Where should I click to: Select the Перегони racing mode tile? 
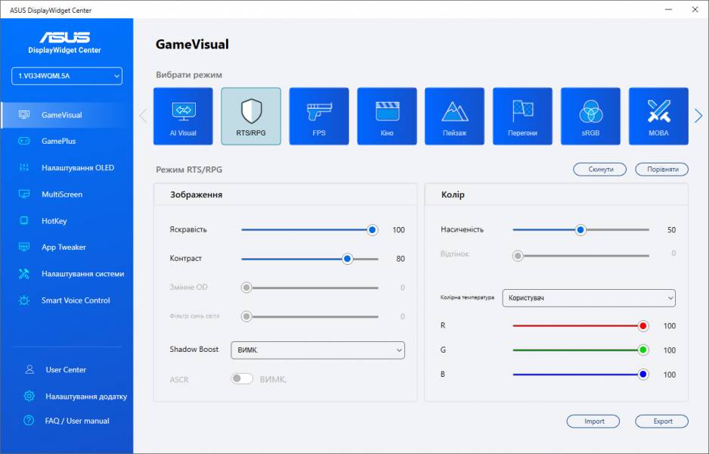(x=522, y=116)
